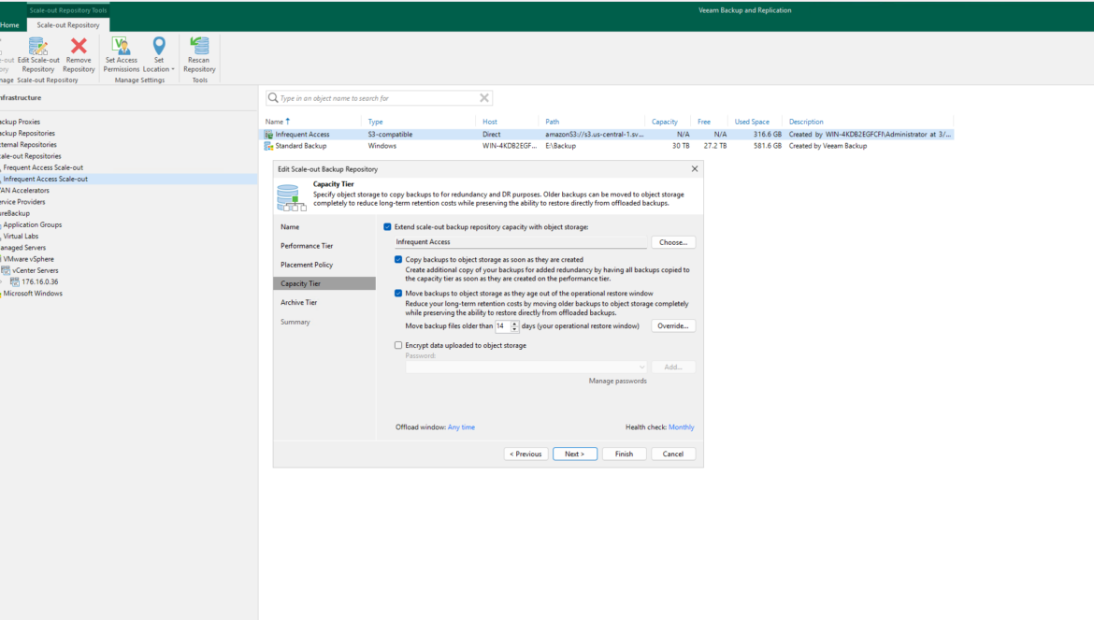Click the Set Location pin icon
Image resolution: width=1094 pixels, height=620 pixels.
coord(159,46)
